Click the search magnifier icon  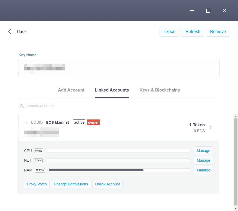[x=22, y=106]
